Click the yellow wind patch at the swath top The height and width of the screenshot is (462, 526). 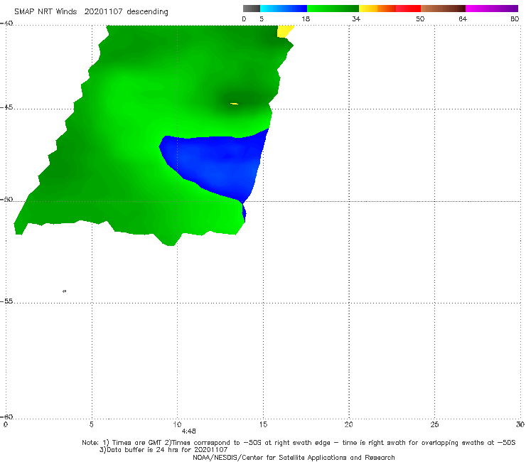tap(285, 31)
